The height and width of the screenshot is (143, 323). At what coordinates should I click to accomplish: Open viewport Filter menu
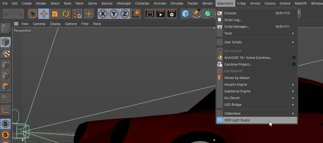tap(85, 24)
